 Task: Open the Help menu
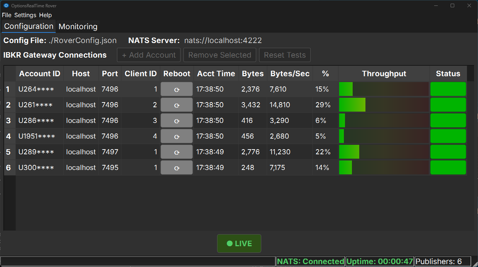coord(45,15)
